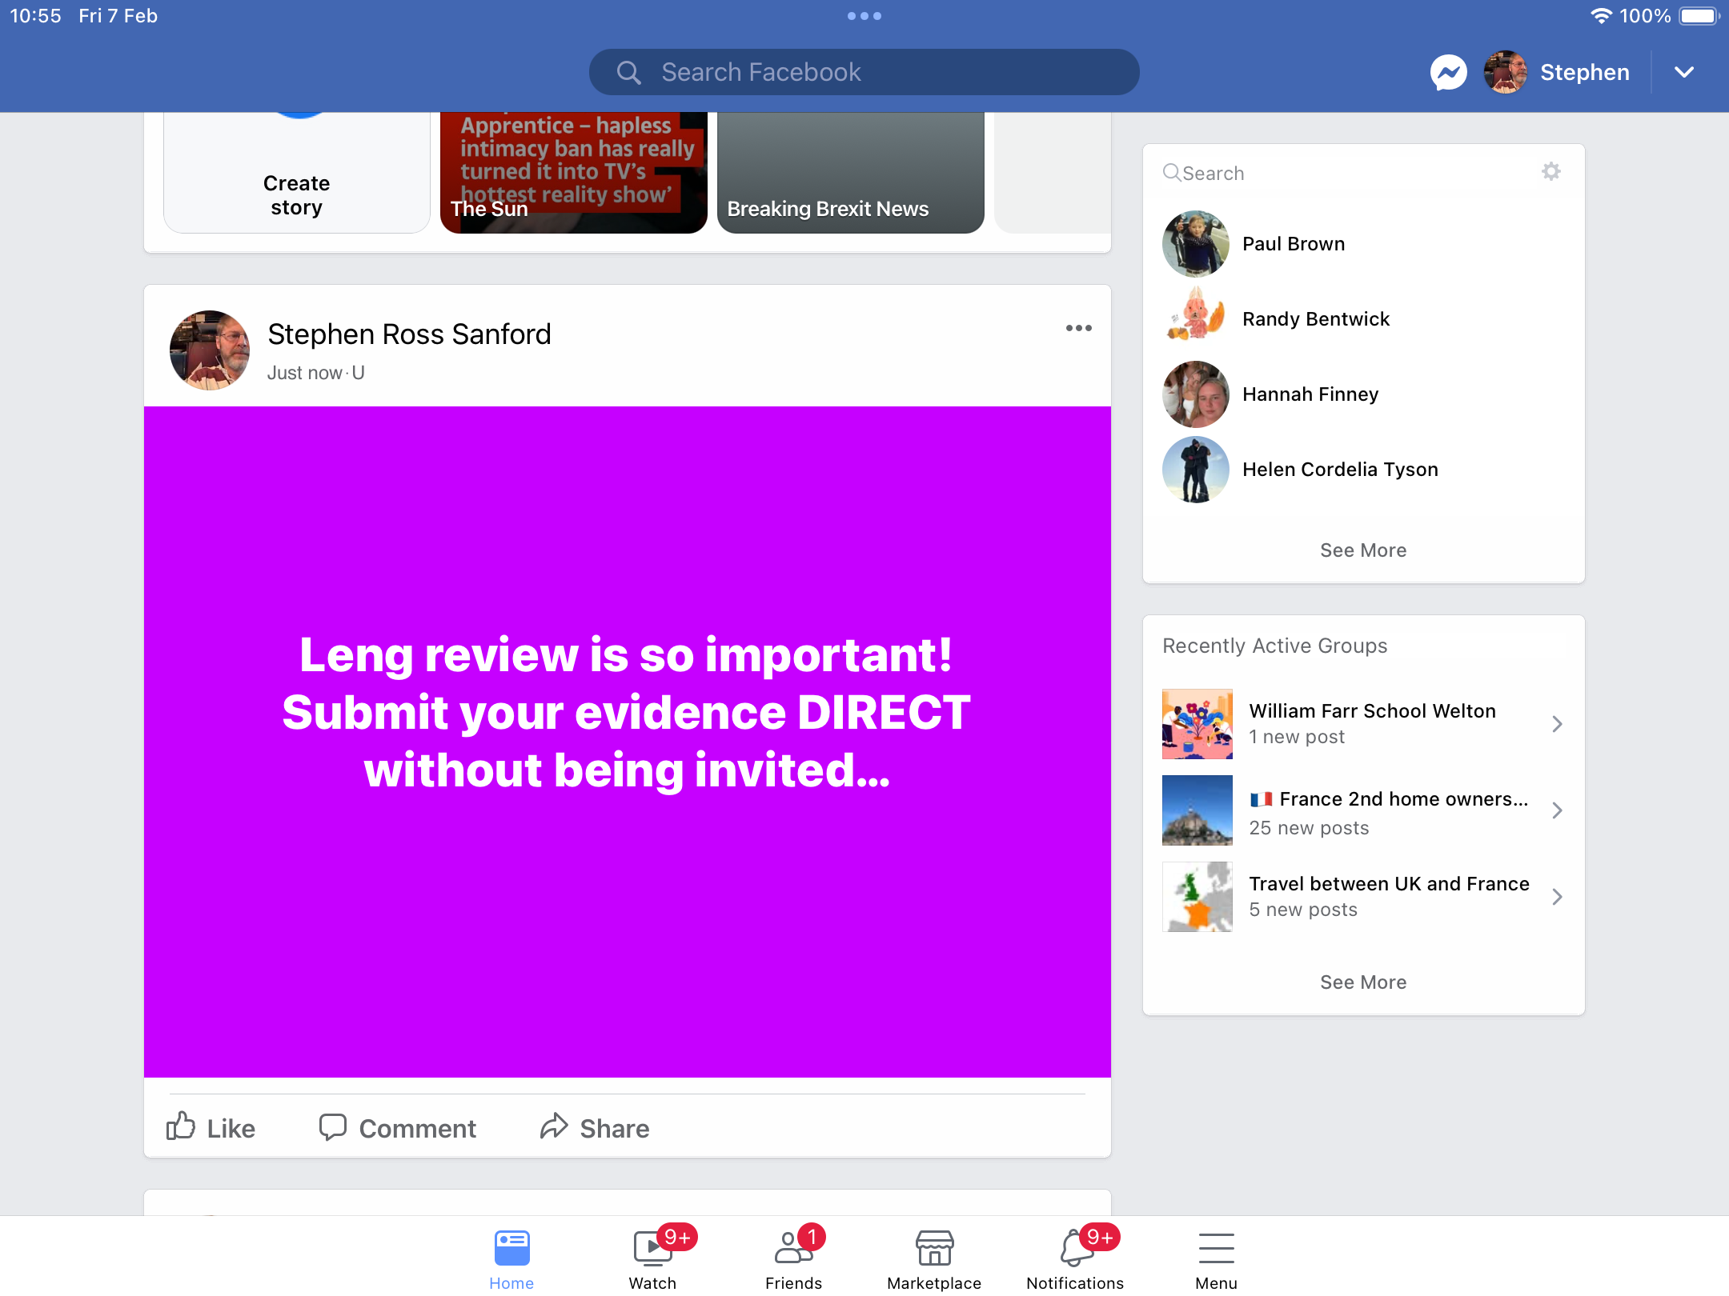Click Hannah Finney's avatar
1729x1296 pixels.
click(x=1196, y=394)
